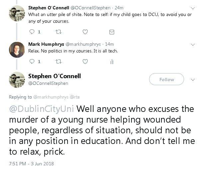View tweet activity for Mark Humphrys' tweet

click(x=112, y=62)
